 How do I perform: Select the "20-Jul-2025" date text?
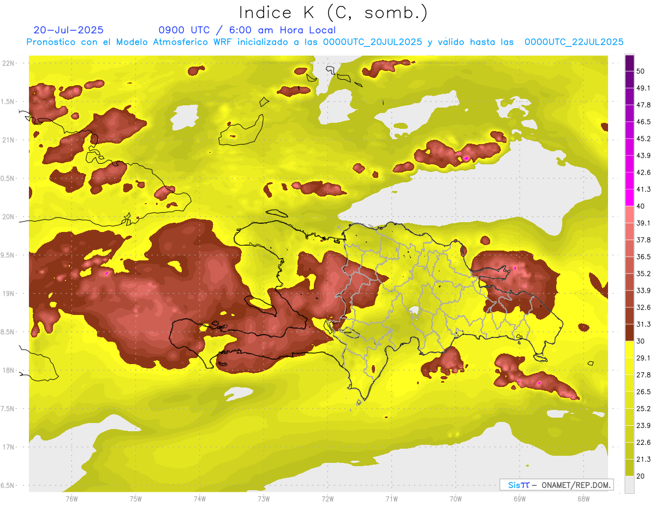tap(68, 30)
